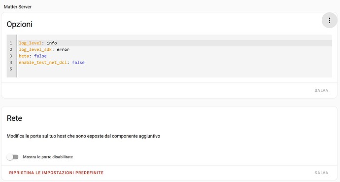340x182 pixels.
Task: Click the Opzioni heading
Action: click(20, 24)
